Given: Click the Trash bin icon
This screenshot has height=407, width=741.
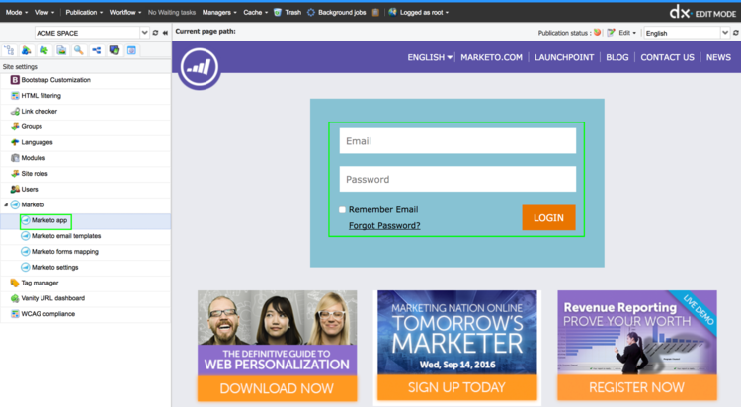Looking at the screenshot, I should 278,12.
